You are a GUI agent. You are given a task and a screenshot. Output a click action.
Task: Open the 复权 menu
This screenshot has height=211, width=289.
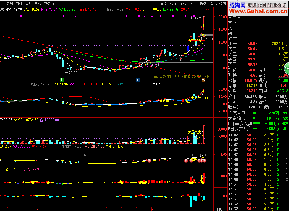163,4
